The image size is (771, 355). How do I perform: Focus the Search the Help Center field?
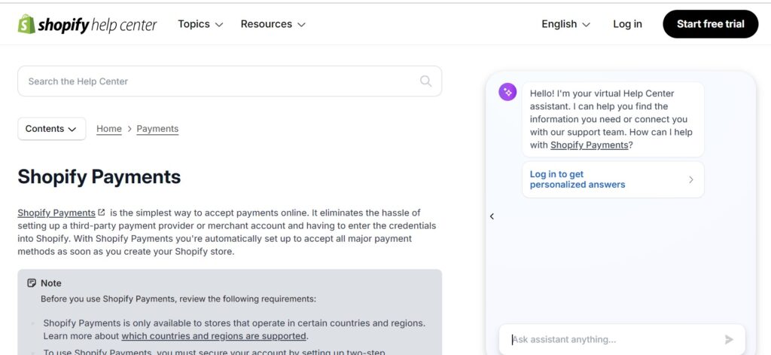230,81
